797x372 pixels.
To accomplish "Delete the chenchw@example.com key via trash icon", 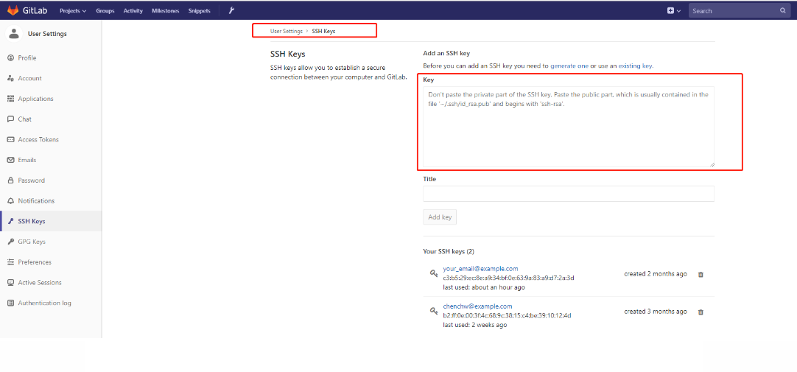I will (x=701, y=312).
